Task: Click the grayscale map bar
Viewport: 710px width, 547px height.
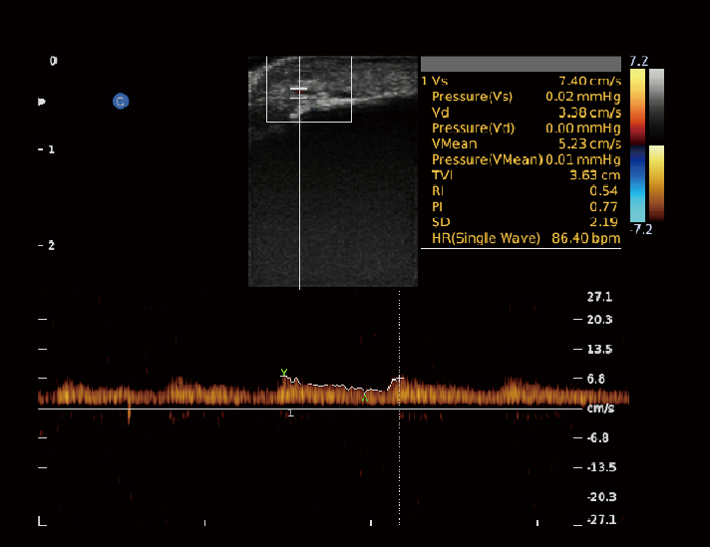Action: tap(656, 103)
